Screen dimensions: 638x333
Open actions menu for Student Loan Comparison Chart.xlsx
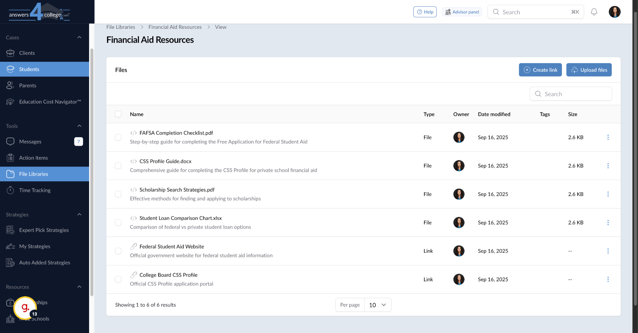pyautogui.click(x=608, y=222)
